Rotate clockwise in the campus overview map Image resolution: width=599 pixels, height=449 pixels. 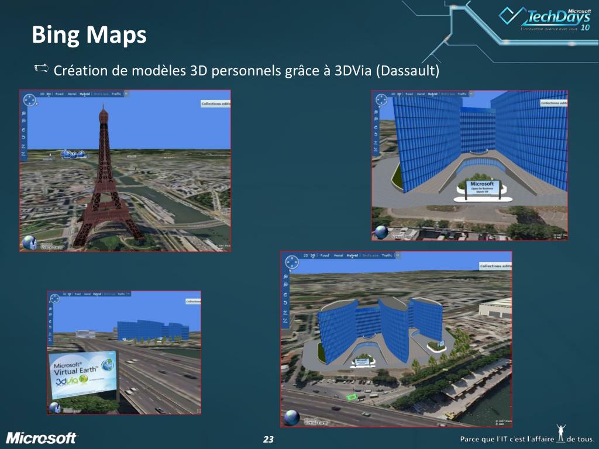coord(285,295)
